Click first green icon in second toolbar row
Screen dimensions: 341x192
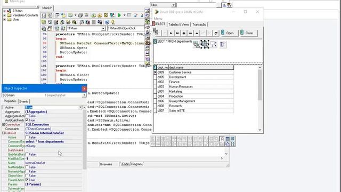(x=44, y=22)
